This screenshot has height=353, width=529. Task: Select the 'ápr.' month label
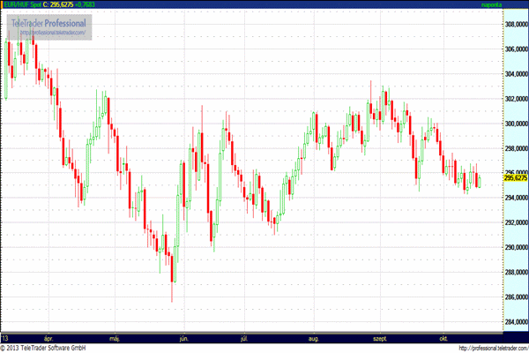point(43,338)
